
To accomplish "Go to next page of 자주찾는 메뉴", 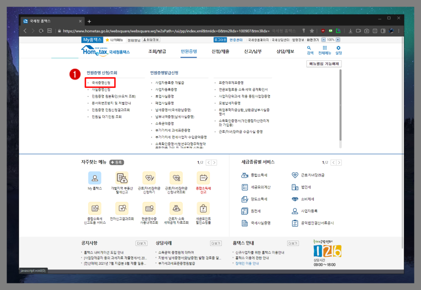I will pyautogui.click(x=214, y=162).
